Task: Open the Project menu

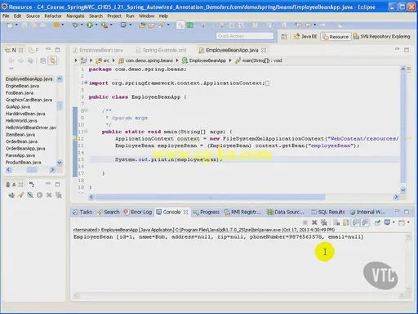Action: (x=114, y=16)
